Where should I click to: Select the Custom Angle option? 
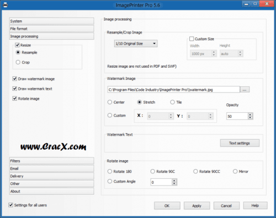tap(110, 181)
